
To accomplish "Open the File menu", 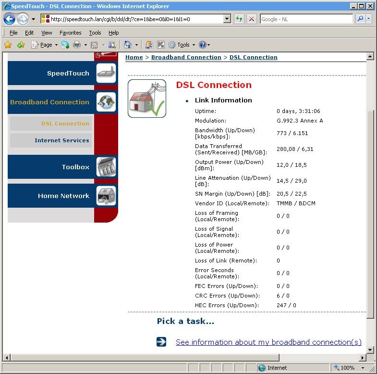I will pyautogui.click(x=13, y=33).
